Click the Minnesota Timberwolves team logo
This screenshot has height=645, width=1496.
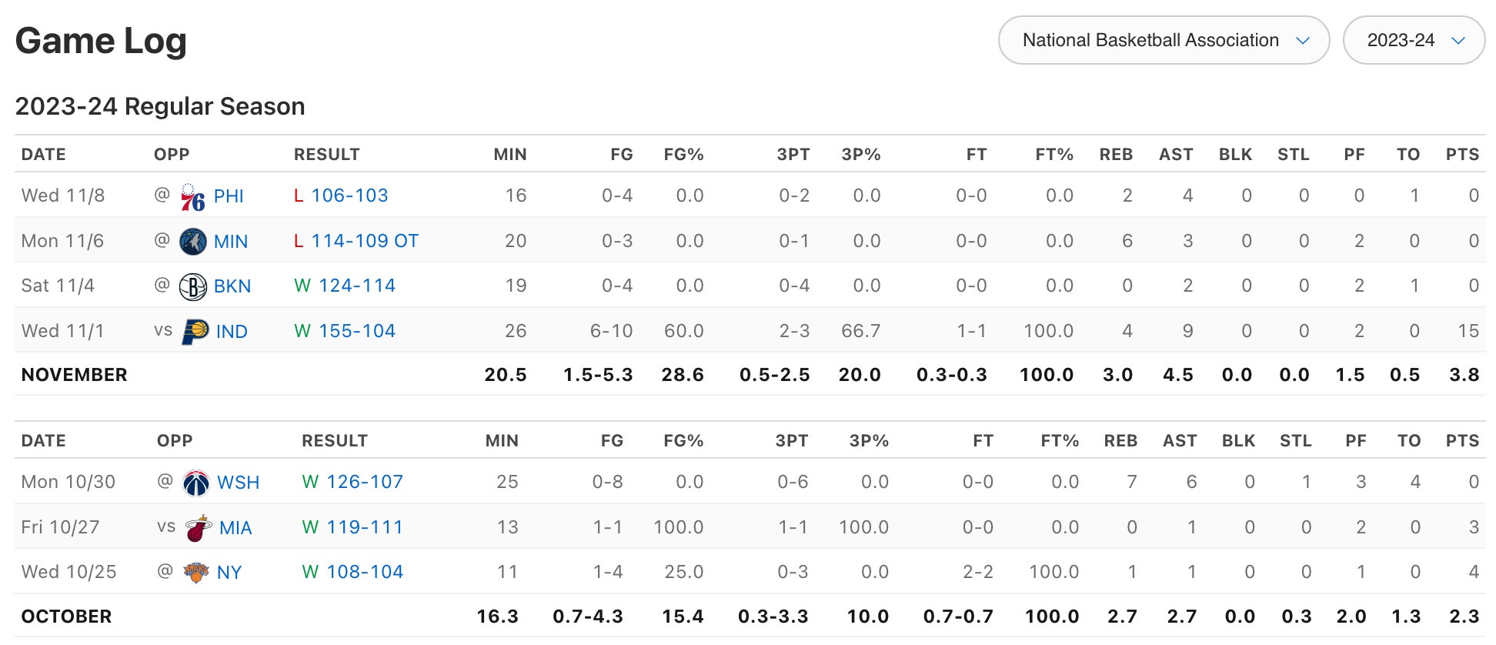192,242
